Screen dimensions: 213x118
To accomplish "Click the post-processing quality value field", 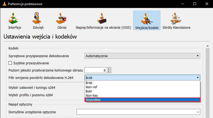I will tap(96, 70).
